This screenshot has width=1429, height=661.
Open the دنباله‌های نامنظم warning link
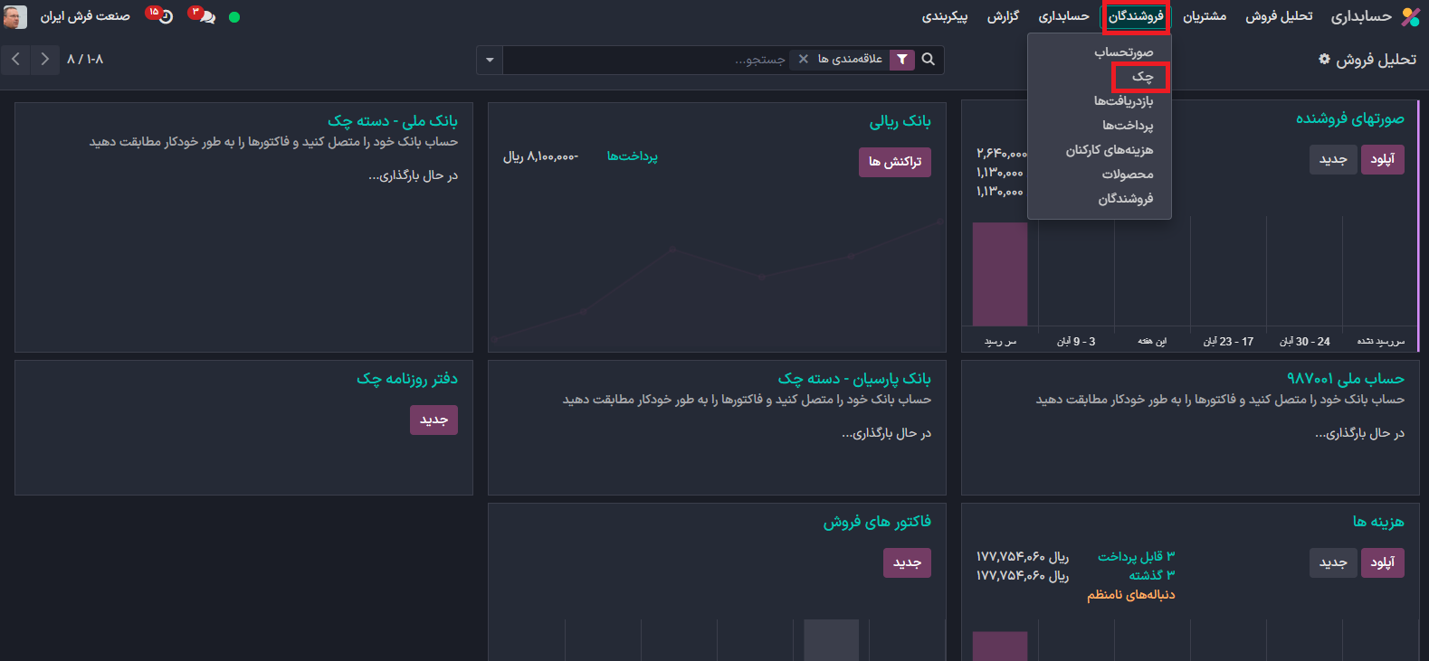point(1130,595)
